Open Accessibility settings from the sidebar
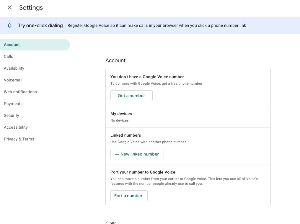 16,127
